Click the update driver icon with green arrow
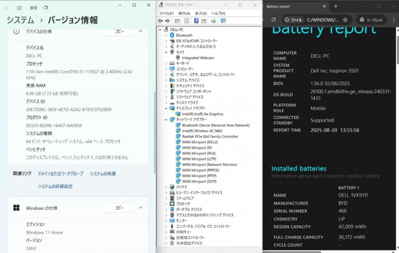399x253 pixels. (x=213, y=21)
